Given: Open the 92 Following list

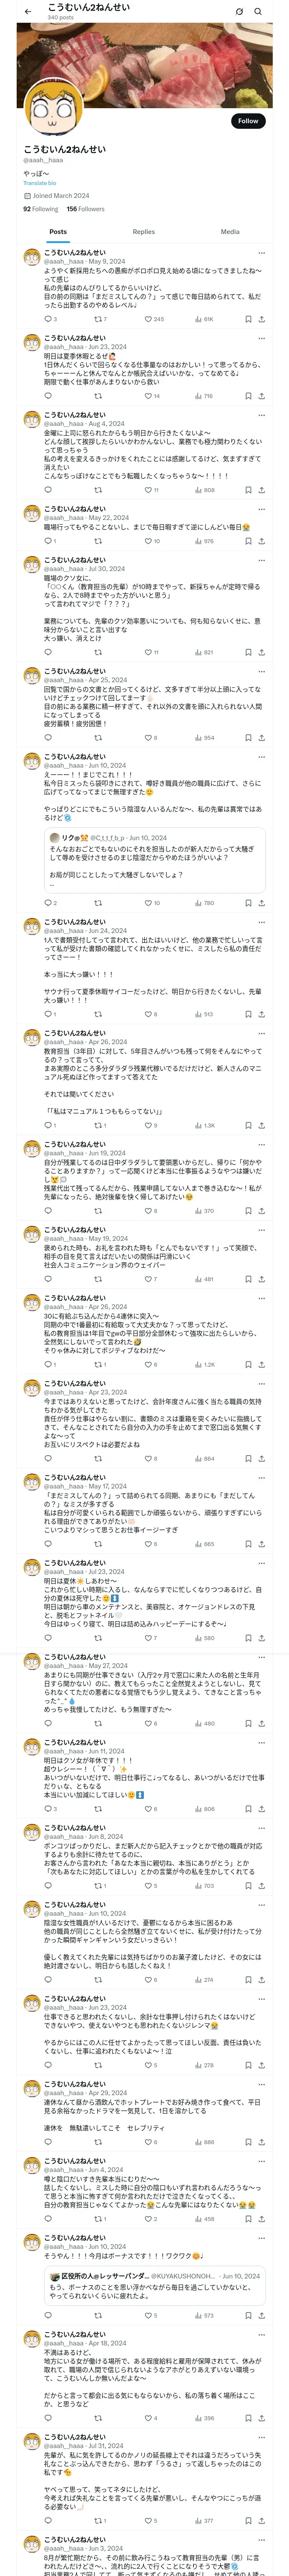Looking at the screenshot, I should coord(41,209).
